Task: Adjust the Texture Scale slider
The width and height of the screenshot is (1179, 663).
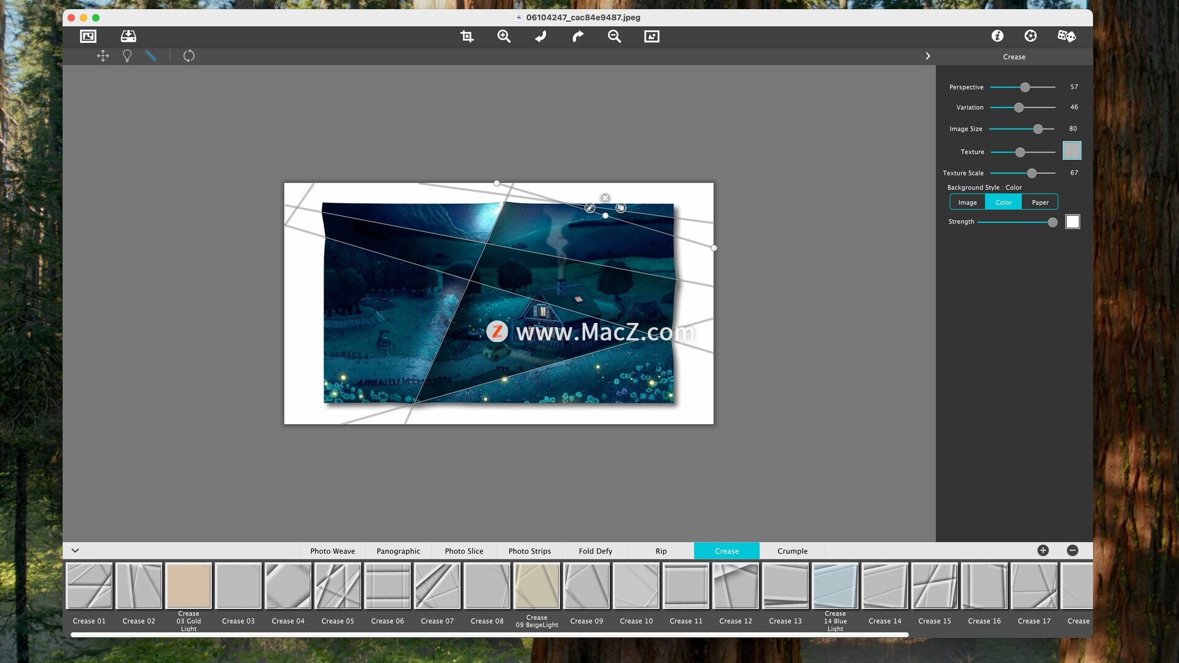Action: pyautogui.click(x=1023, y=173)
